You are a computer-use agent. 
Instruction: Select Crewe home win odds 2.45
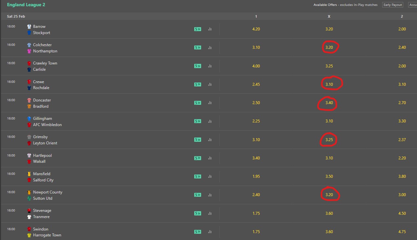(x=256, y=84)
